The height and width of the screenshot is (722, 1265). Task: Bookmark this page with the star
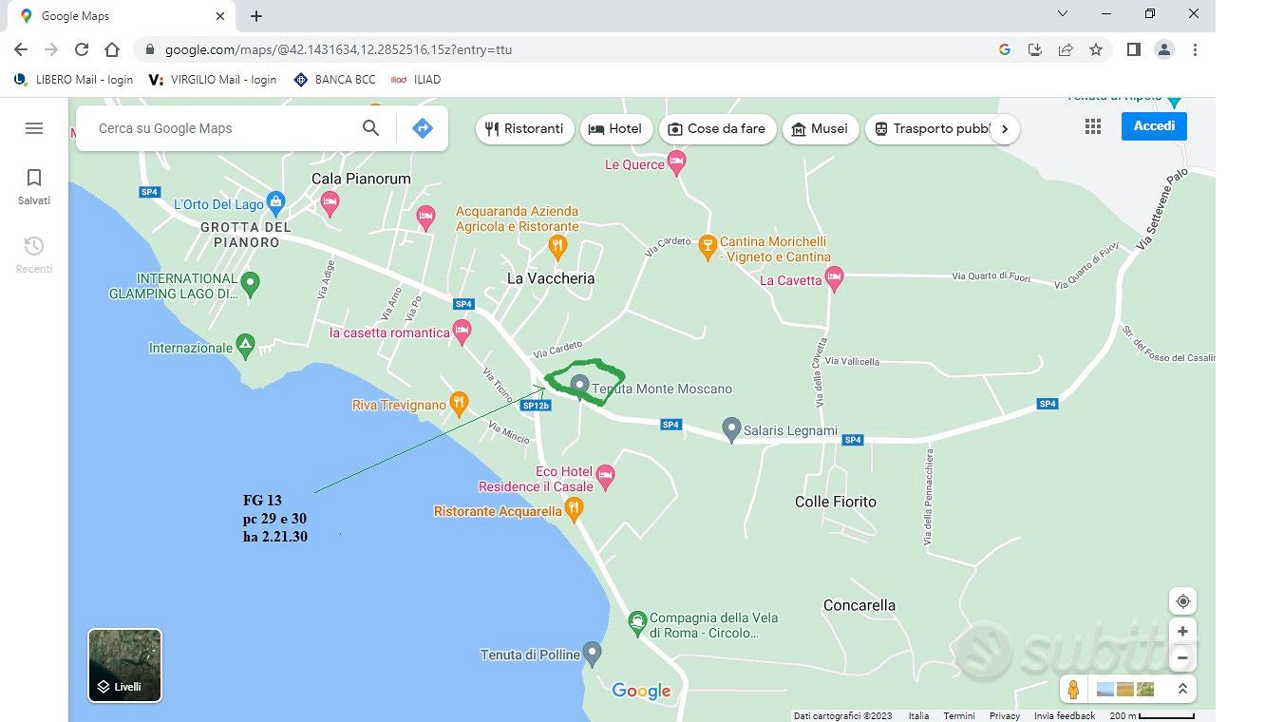pos(1096,49)
